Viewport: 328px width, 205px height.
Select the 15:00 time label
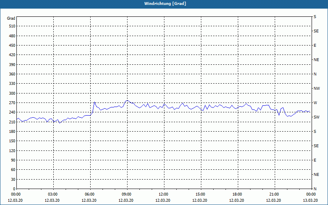201,194
